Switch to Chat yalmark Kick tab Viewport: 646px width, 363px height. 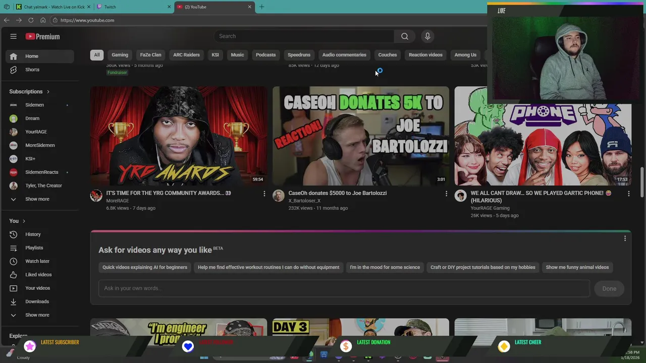click(53, 7)
